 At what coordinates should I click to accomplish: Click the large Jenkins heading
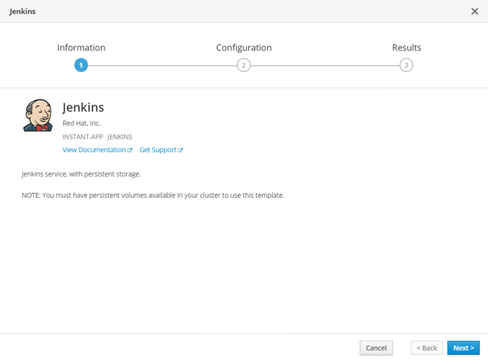83,107
